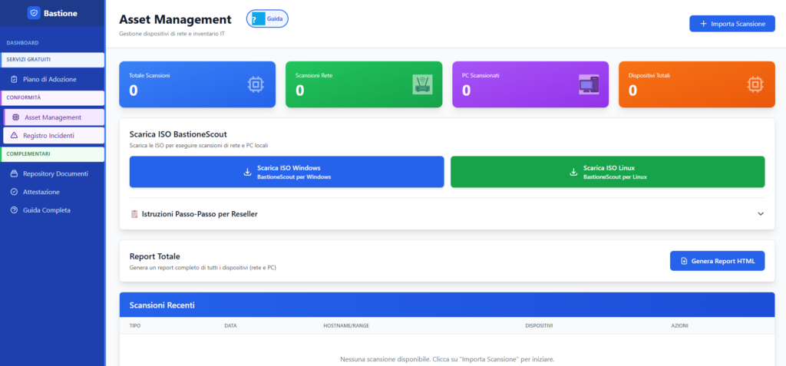Click the Bastione shield logo icon

tap(34, 13)
